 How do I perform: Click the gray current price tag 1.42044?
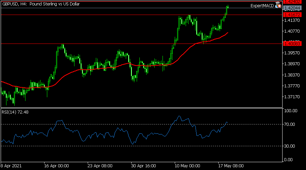coord(292,8)
